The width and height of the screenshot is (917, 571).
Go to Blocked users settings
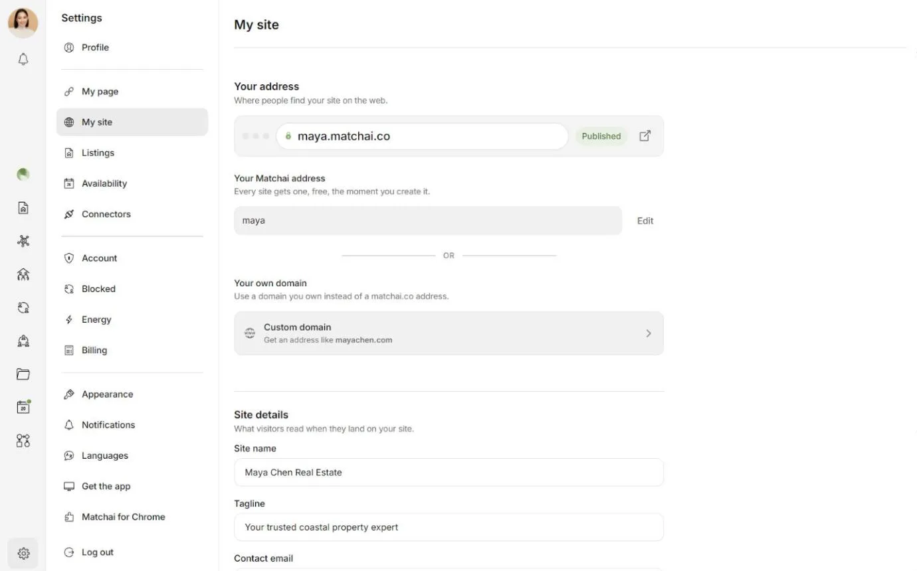pos(132,289)
